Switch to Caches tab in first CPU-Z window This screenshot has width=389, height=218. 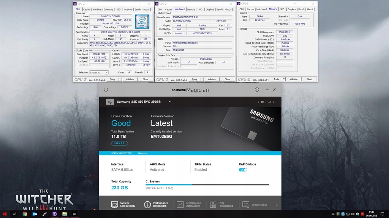[87, 9]
